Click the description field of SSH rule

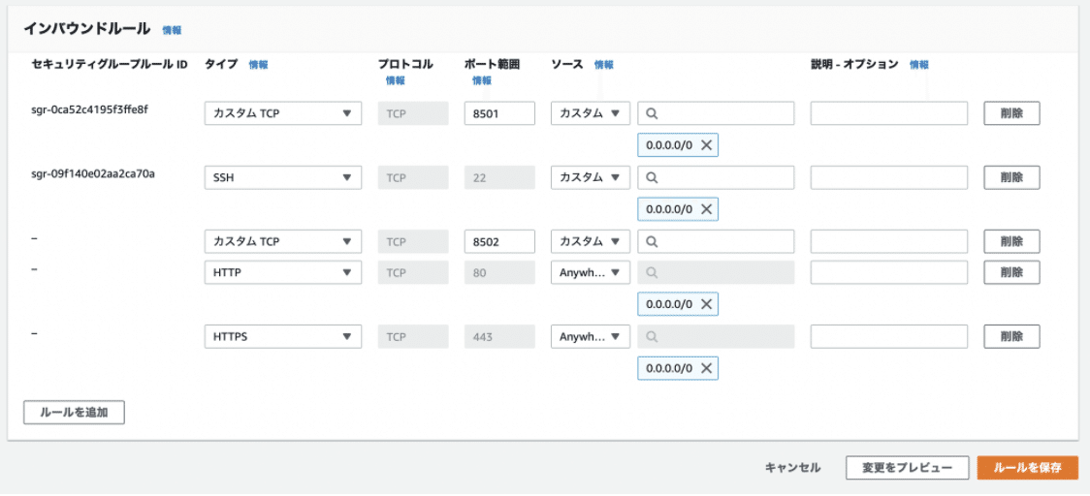pyautogui.click(x=889, y=178)
